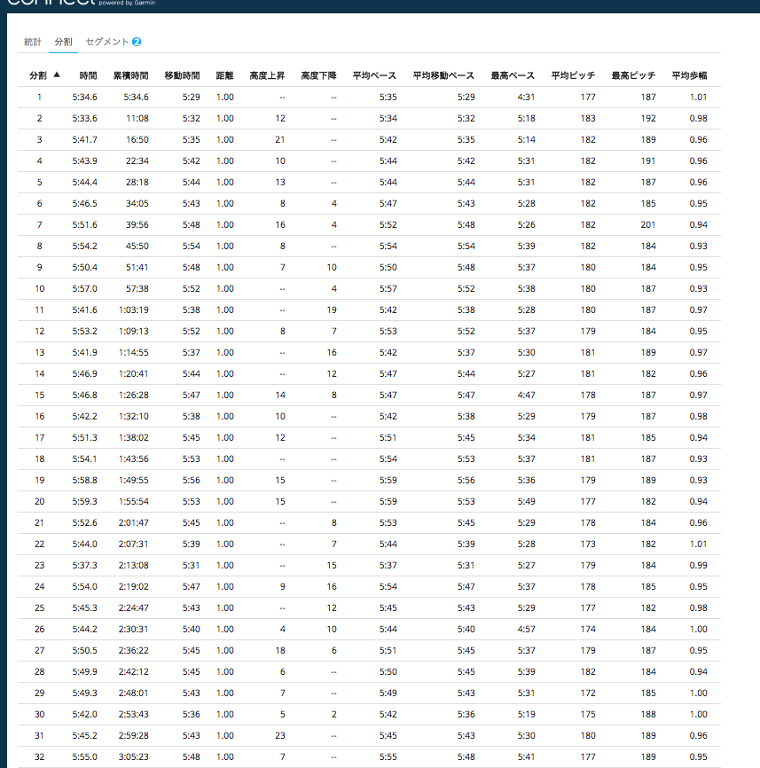Click cumulative time 1:32:10 in lap 16
Screen dimensions: 760x768
click(134, 416)
